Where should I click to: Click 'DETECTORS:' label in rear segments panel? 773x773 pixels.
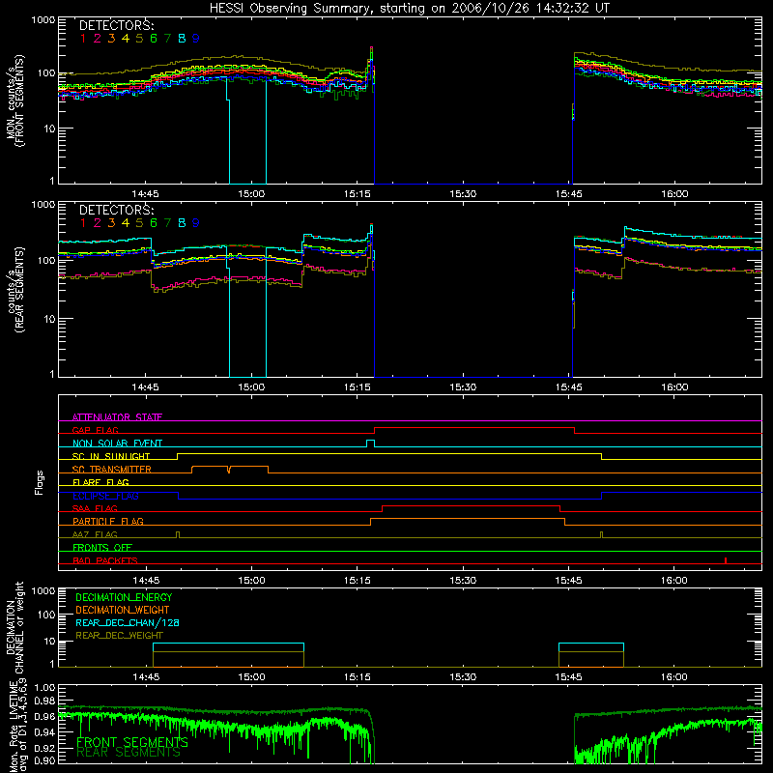tap(117, 210)
